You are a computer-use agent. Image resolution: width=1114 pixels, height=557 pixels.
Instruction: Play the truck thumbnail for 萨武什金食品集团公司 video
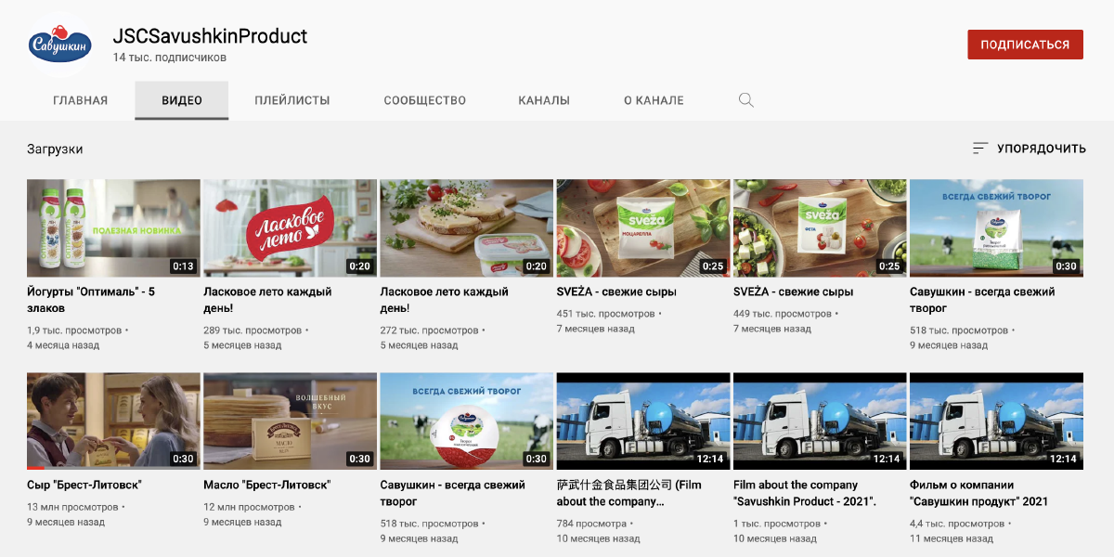point(643,421)
